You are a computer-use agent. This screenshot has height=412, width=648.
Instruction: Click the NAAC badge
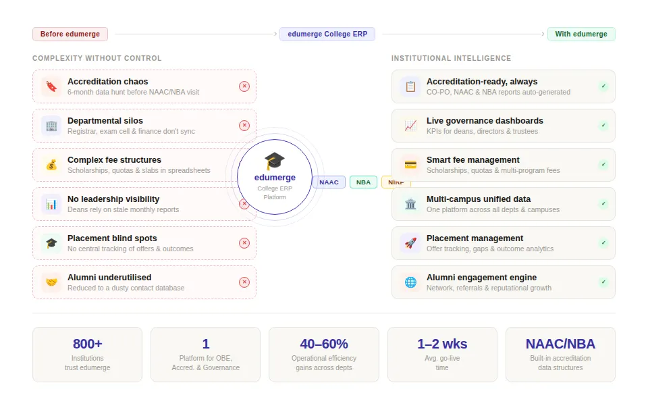(x=329, y=182)
